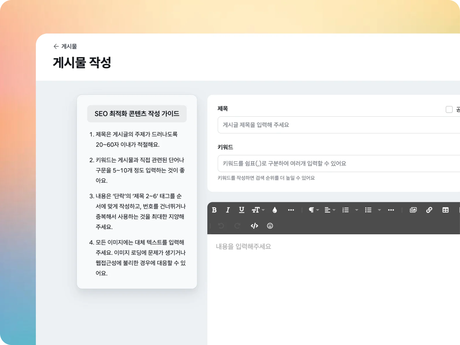Toggle bold formatting in editor toolbar
The width and height of the screenshot is (460, 345).
(214, 210)
